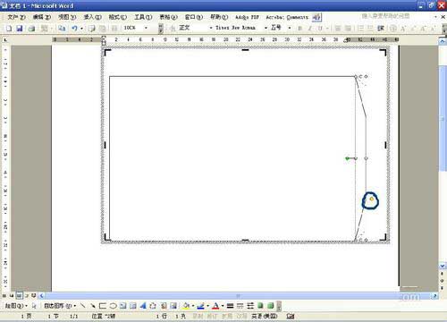447x322 pixels.
Task: Open the Arrow Style options
Action: click(x=250, y=306)
